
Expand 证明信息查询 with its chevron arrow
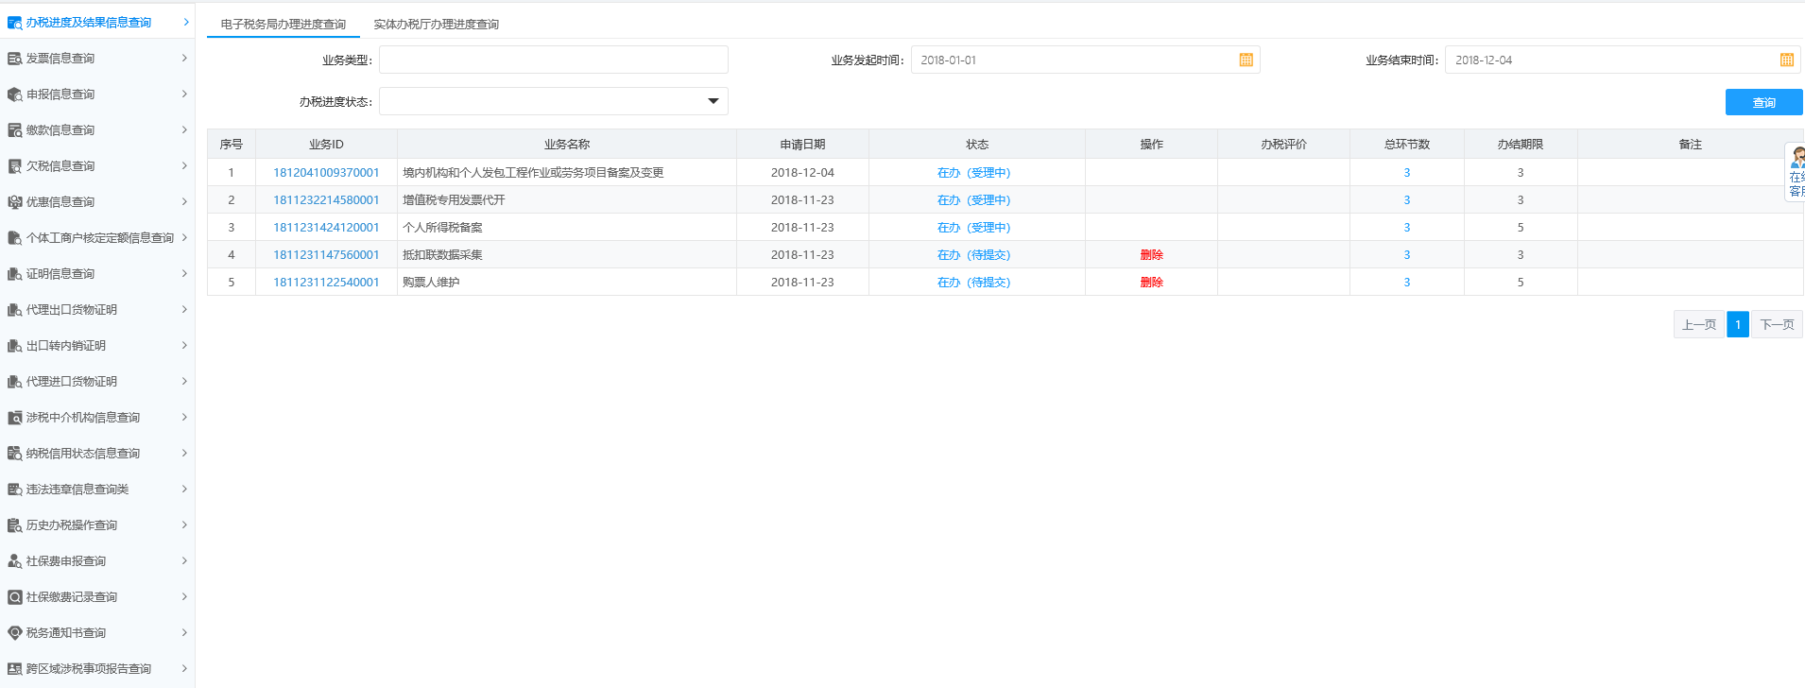click(184, 274)
